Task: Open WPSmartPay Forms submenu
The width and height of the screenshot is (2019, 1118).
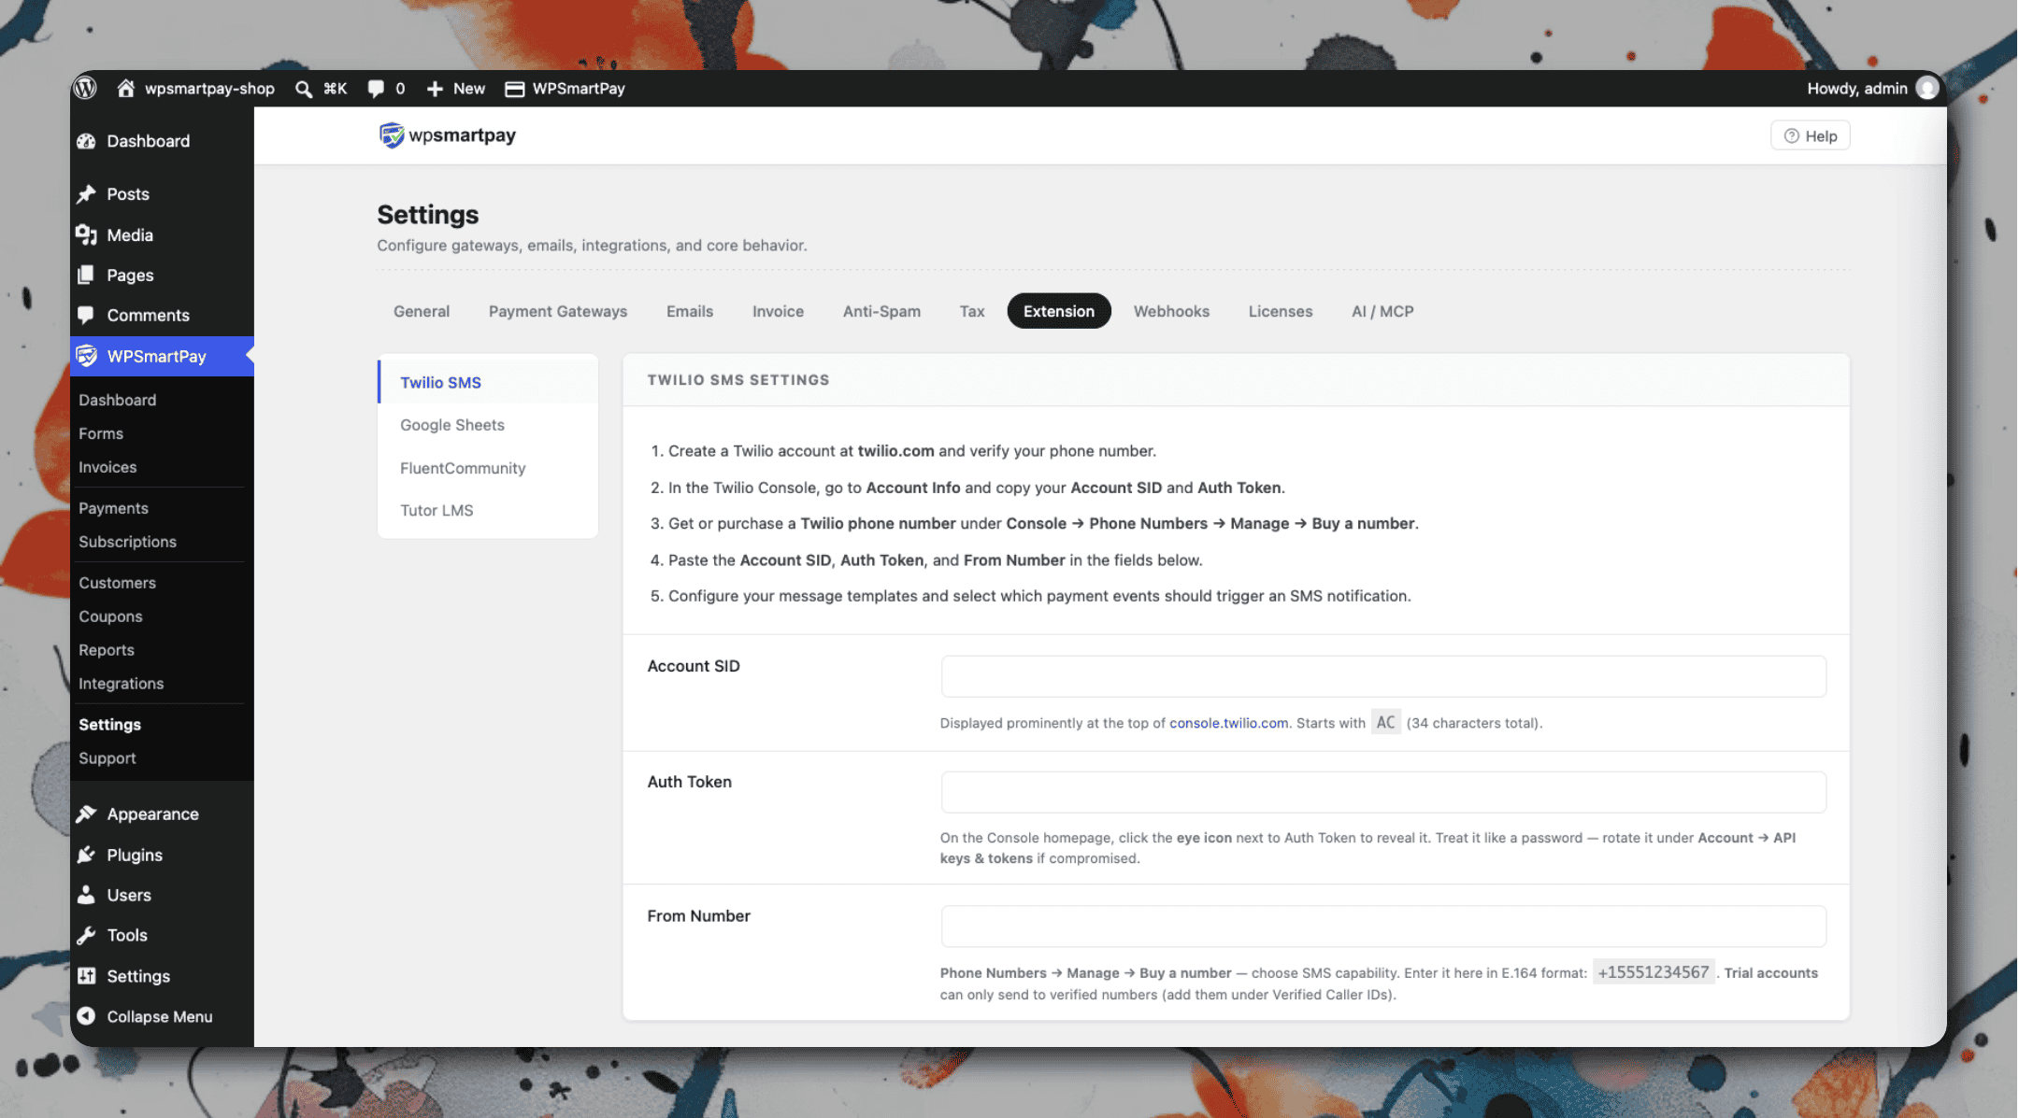Action: 101,433
